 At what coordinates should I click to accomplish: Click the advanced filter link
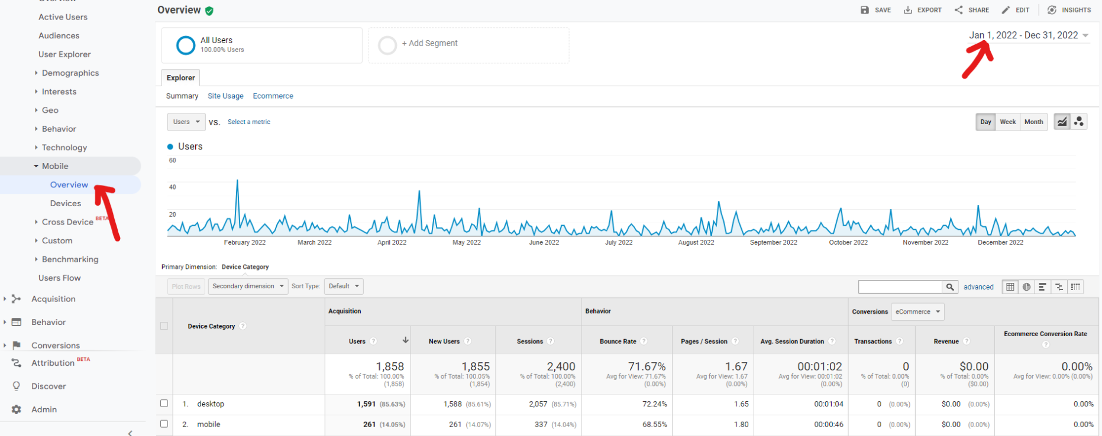tap(978, 287)
